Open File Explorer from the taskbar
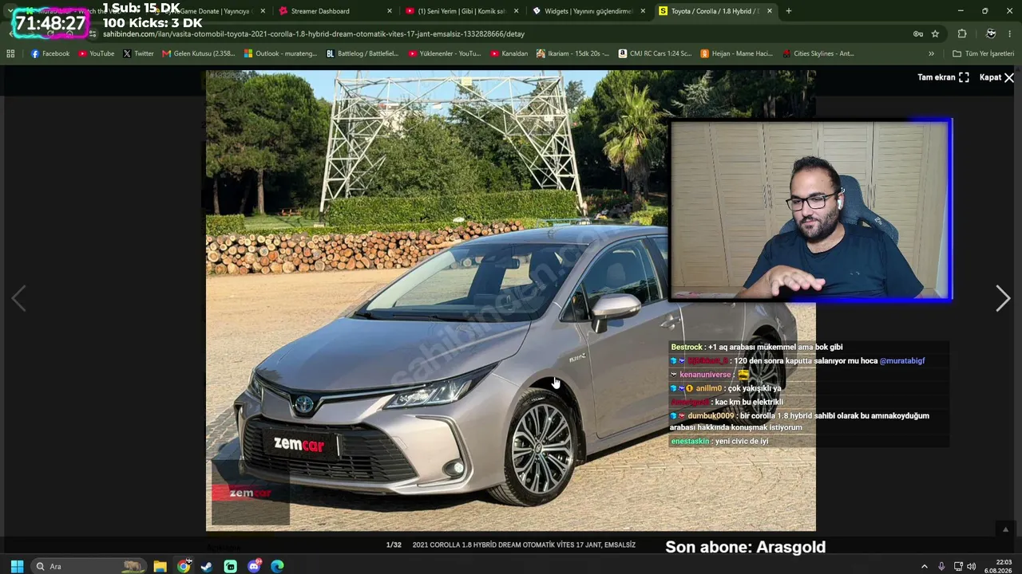The image size is (1022, 574). [160, 566]
